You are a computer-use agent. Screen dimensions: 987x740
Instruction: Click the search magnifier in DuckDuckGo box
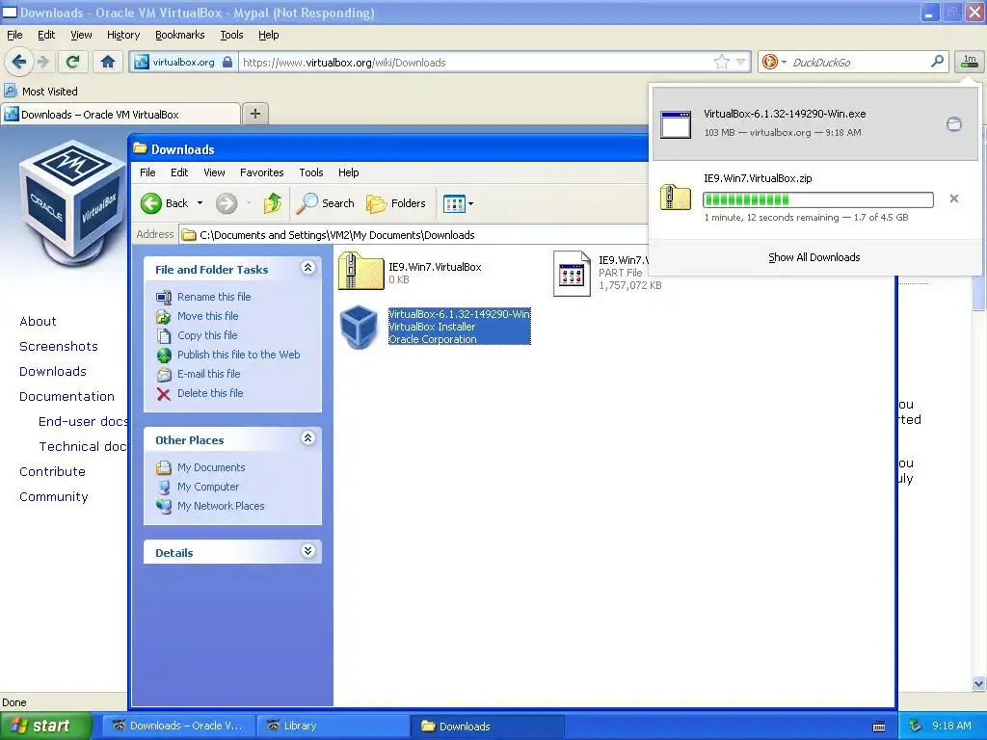937,62
